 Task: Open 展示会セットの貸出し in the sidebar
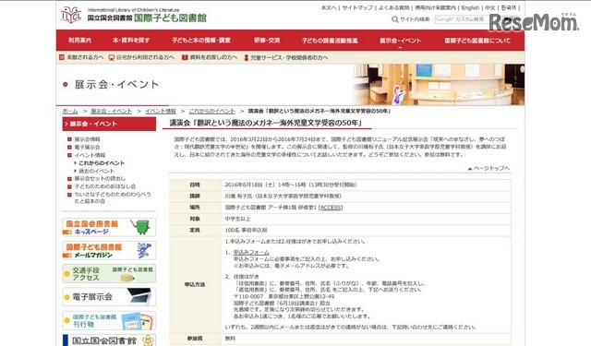100,178
